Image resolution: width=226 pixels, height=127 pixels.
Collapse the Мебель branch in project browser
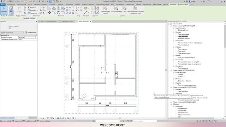pyautogui.click(x=173, y=56)
